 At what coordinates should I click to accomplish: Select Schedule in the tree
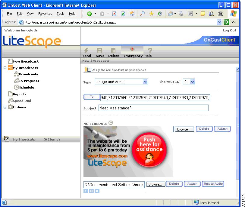click(x=27, y=87)
